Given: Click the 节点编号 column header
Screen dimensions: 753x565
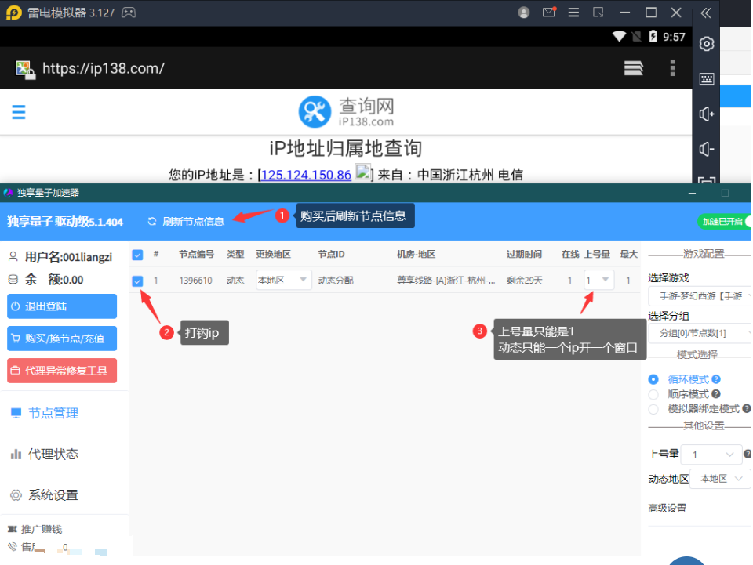Looking at the screenshot, I should 196,254.
